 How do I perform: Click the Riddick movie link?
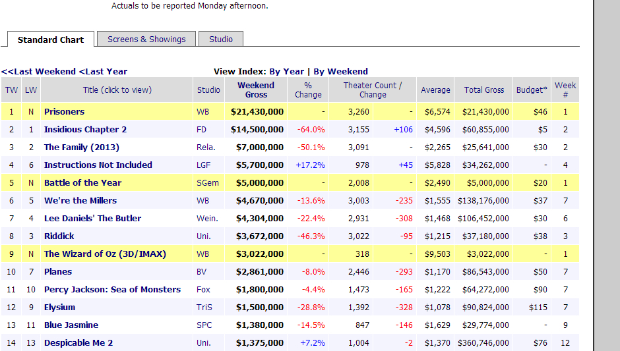[x=59, y=236]
